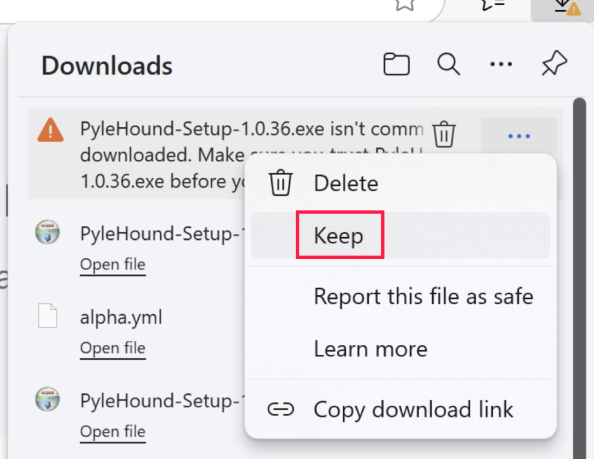Click the search downloads magnifier icon

[449, 65]
